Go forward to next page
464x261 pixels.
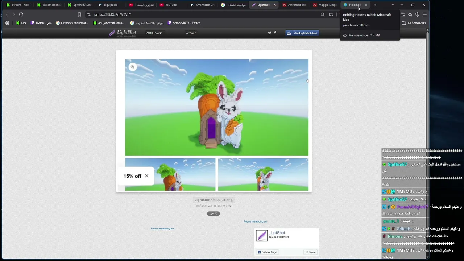(x=14, y=14)
